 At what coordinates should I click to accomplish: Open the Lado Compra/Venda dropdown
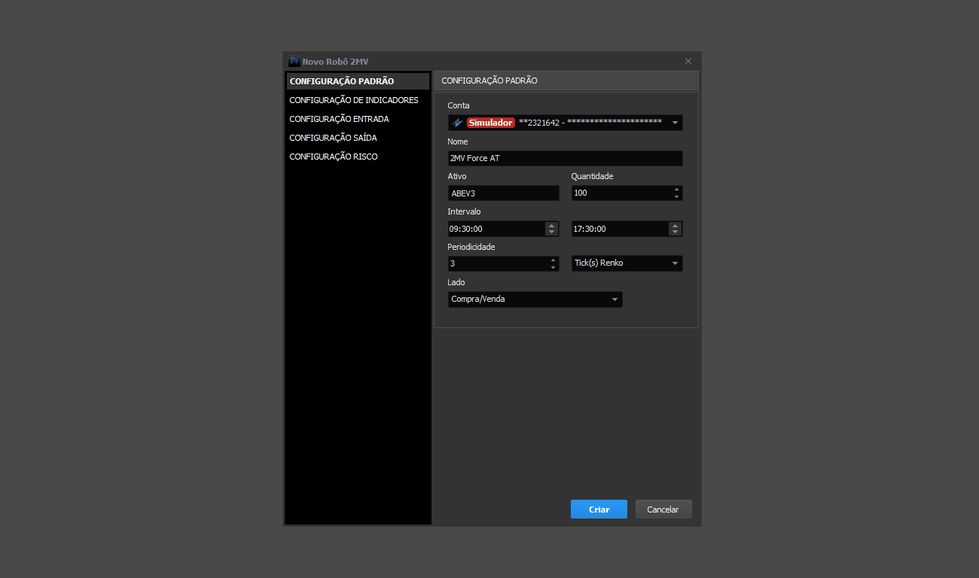(615, 300)
